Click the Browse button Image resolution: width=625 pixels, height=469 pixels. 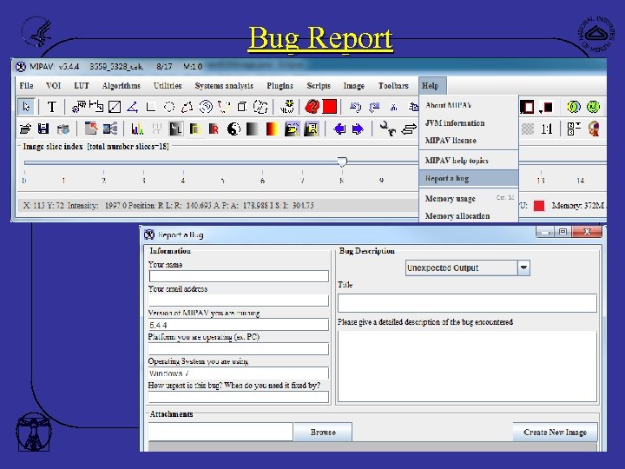[323, 432]
